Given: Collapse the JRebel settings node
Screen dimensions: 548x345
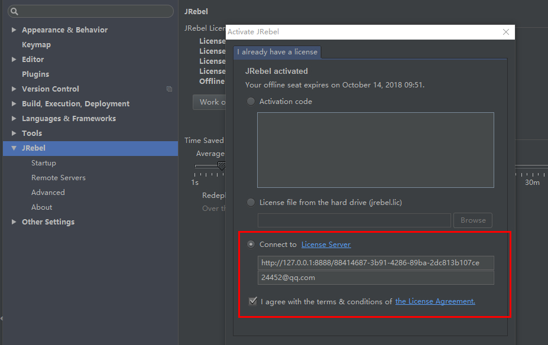Looking at the screenshot, I should tap(14, 148).
